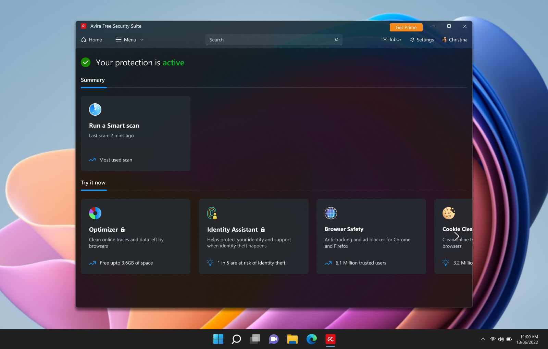Click Avira icon on taskbar
548x349 pixels.
coord(331,339)
